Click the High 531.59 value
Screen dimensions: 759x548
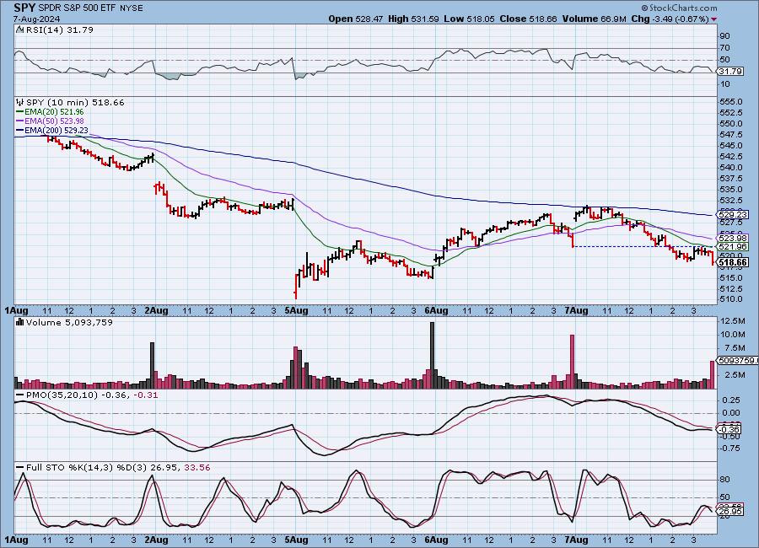click(413, 19)
